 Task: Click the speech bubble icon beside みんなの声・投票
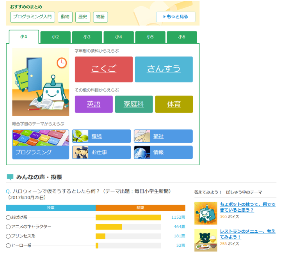(10, 177)
